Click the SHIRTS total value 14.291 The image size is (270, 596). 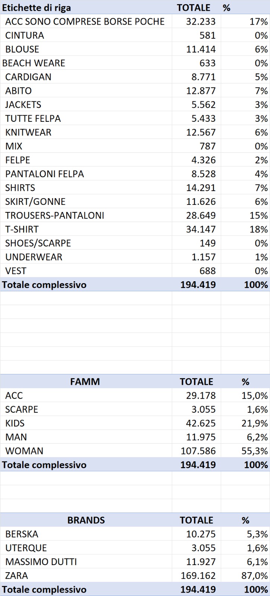[201, 188]
